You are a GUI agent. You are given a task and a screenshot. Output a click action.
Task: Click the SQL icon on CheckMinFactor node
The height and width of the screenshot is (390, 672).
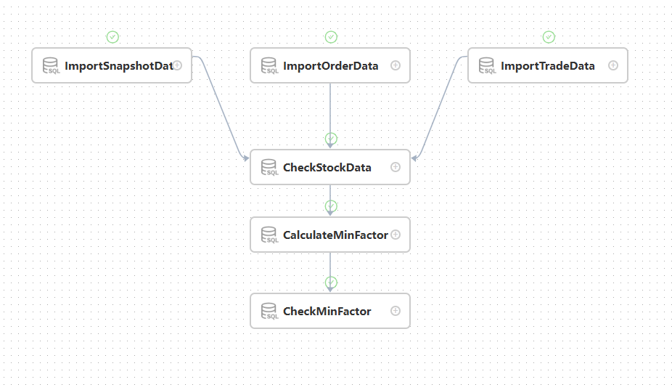(x=269, y=312)
